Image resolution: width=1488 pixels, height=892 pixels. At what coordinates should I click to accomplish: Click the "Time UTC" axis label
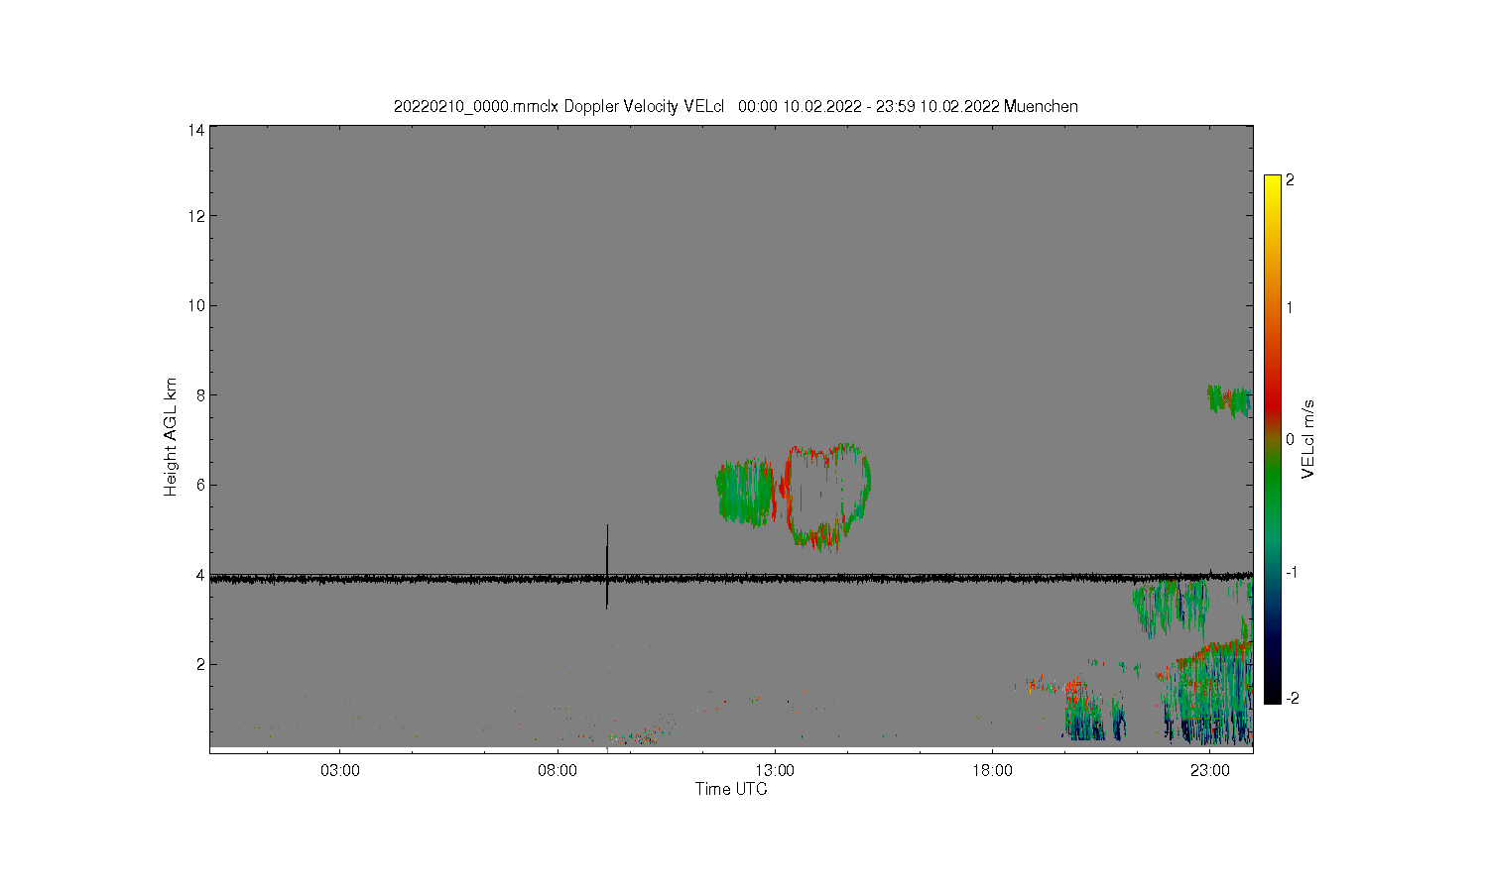coord(731,789)
